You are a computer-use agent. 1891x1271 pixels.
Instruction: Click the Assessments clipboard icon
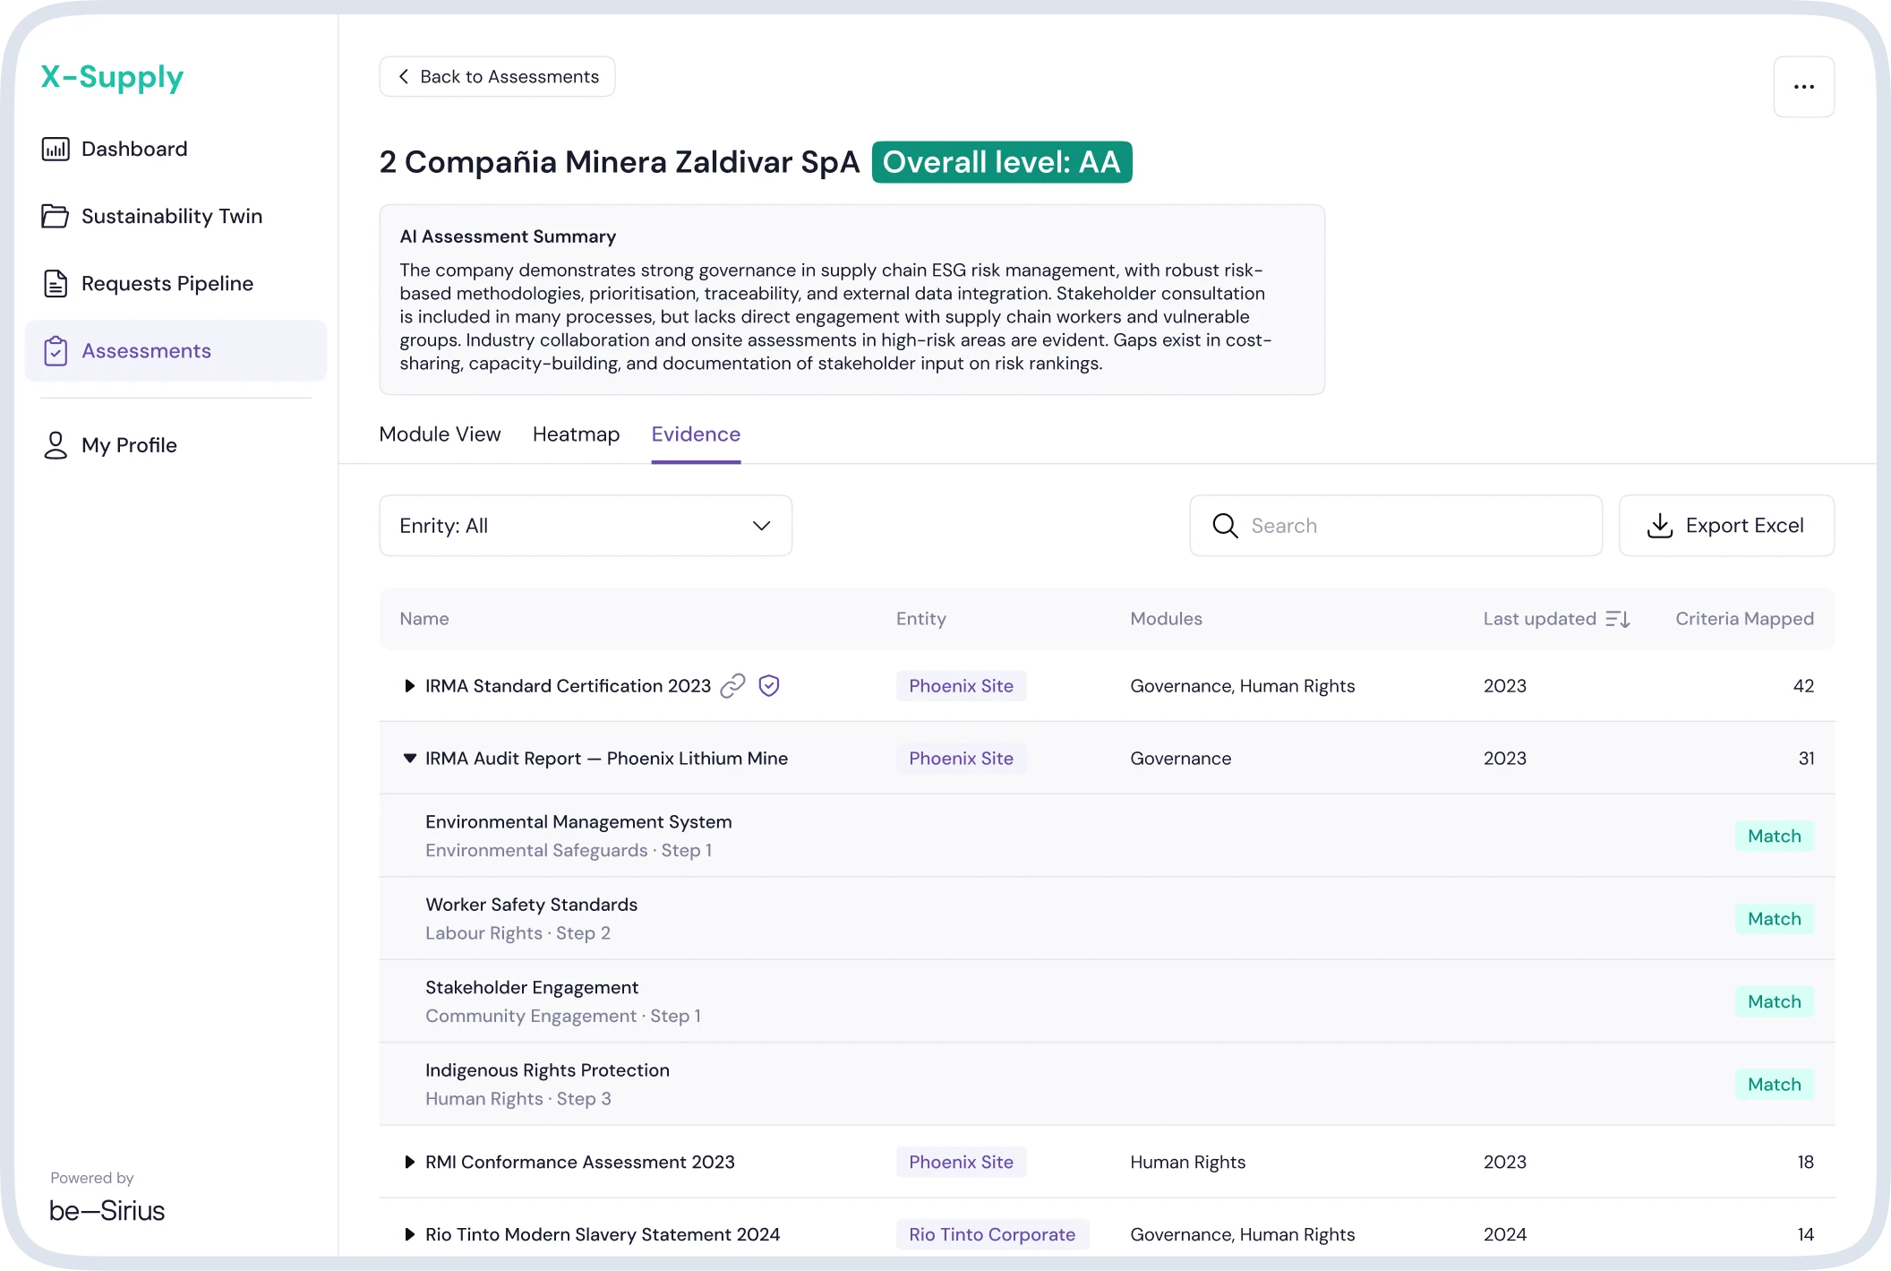click(x=56, y=351)
